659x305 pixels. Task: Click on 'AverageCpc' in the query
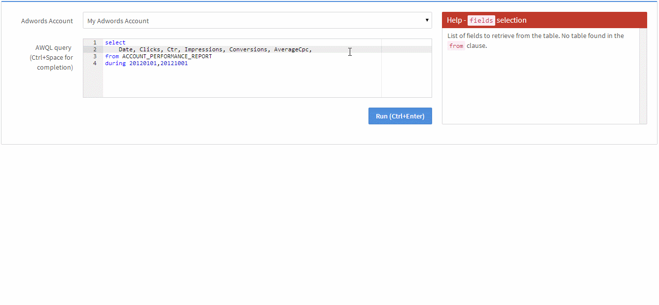291,50
